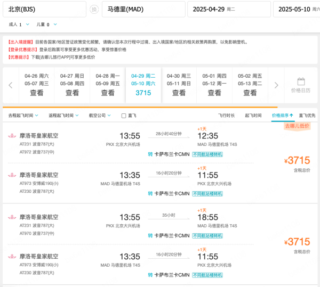320x287 pixels.
Task: Sort by 起飞时间 departure time
Action: coord(253,116)
